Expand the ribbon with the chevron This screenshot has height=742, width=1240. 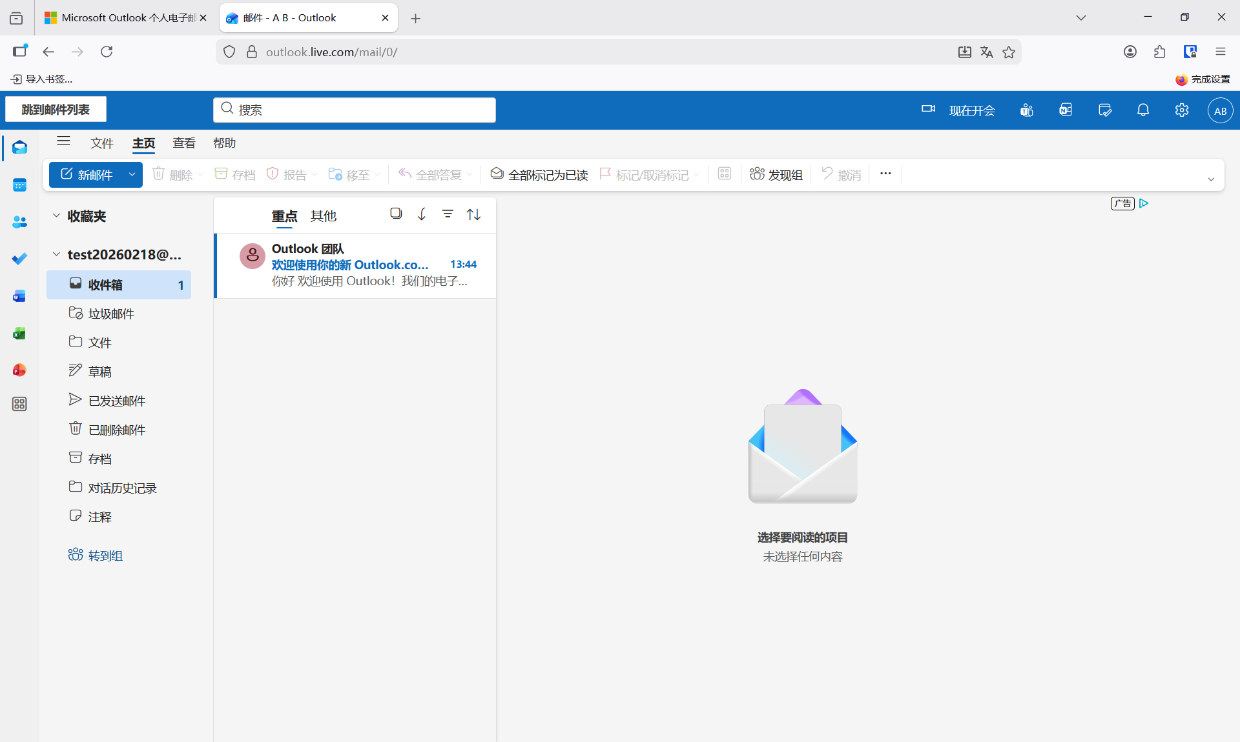tap(1211, 179)
